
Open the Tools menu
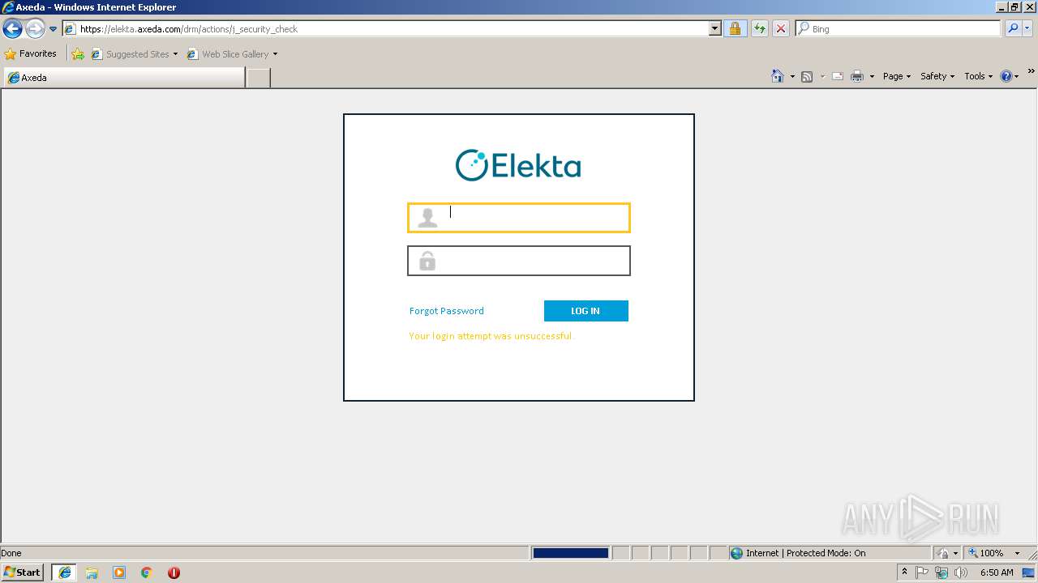pyautogui.click(x=978, y=76)
